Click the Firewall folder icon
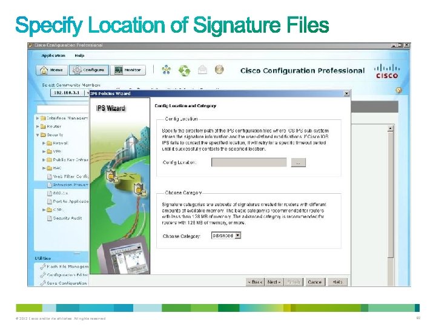Screen dimensions: 436x327 click(x=49, y=143)
